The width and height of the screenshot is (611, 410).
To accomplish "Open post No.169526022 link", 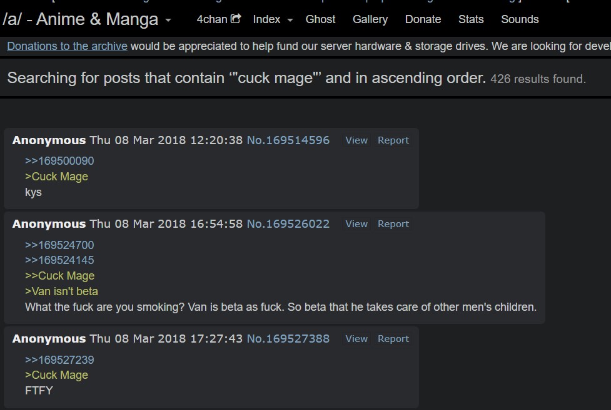I will coord(288,223).
